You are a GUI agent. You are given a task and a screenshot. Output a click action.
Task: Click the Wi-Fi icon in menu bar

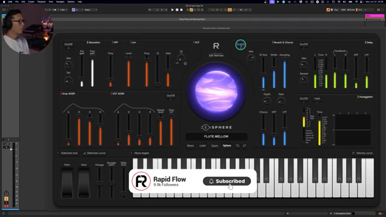(x=356, y=2)
